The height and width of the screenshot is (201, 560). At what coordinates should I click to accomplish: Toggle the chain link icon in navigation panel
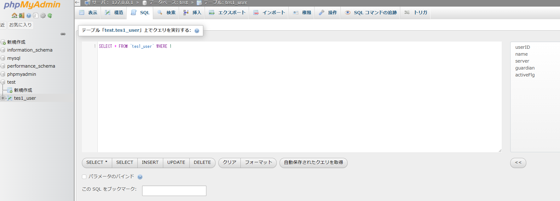point(63,34)
